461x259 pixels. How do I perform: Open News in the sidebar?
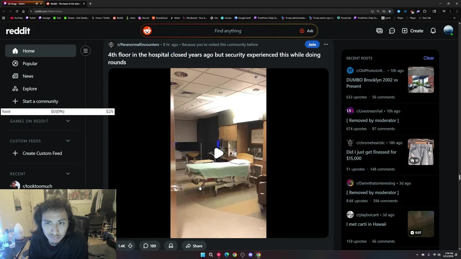click(40, 76)
